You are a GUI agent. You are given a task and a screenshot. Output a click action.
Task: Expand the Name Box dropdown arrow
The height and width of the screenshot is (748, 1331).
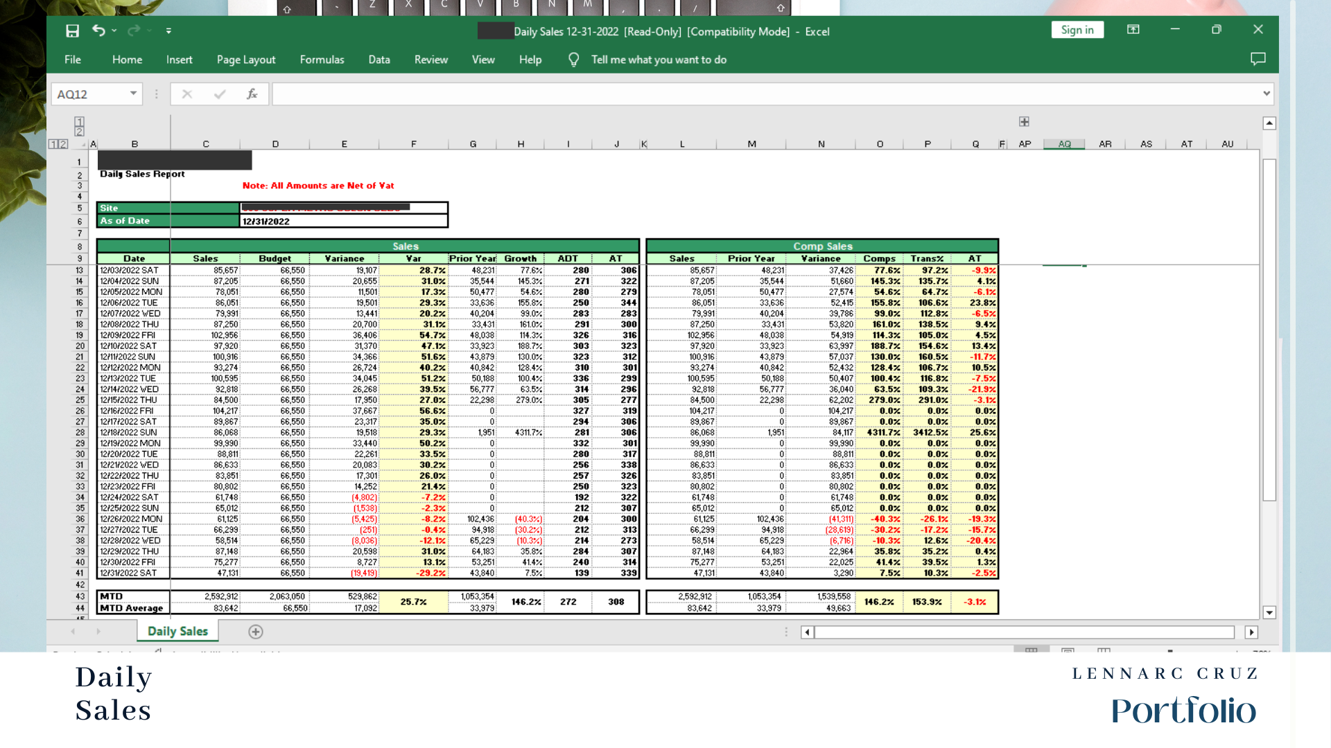(133, 93)
